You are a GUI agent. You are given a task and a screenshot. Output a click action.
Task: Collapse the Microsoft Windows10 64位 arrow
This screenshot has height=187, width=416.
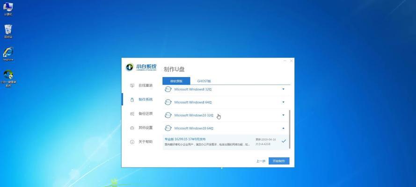click(x=284, y=128)
